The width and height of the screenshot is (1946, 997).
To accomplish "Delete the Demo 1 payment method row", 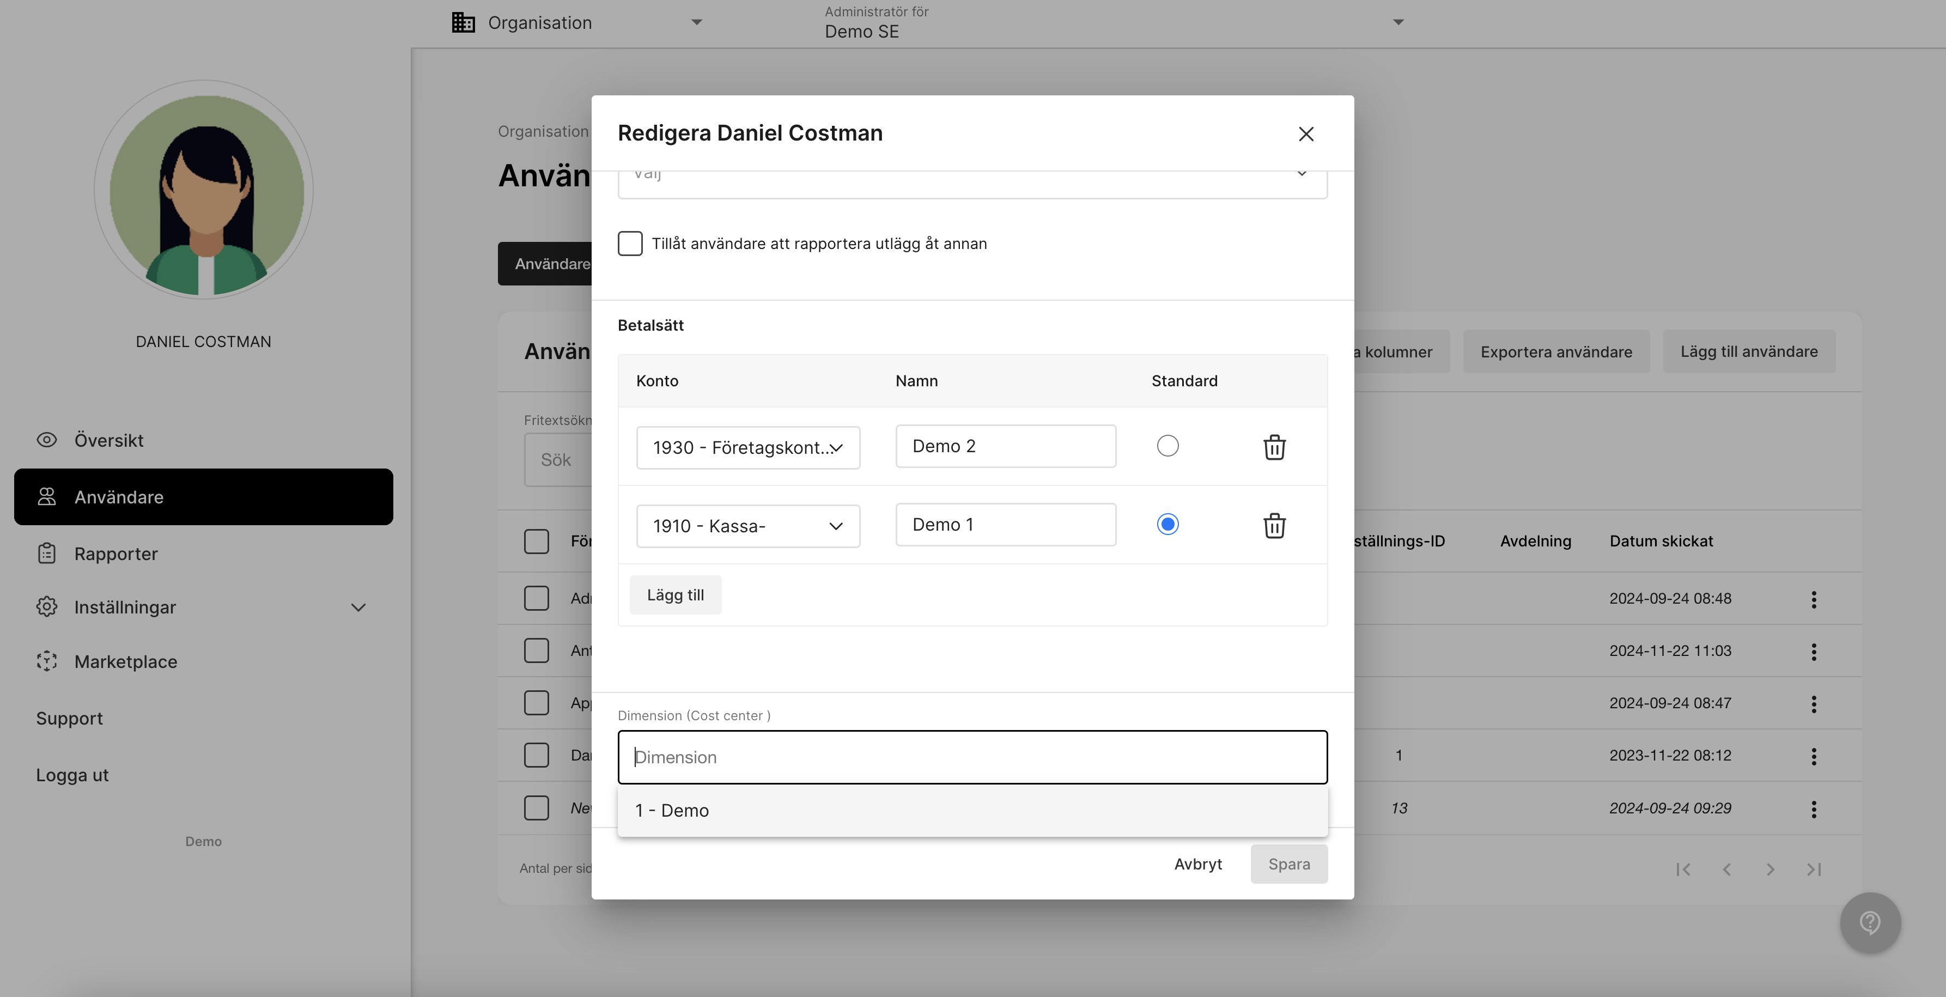I will (x=1274, y=525).
